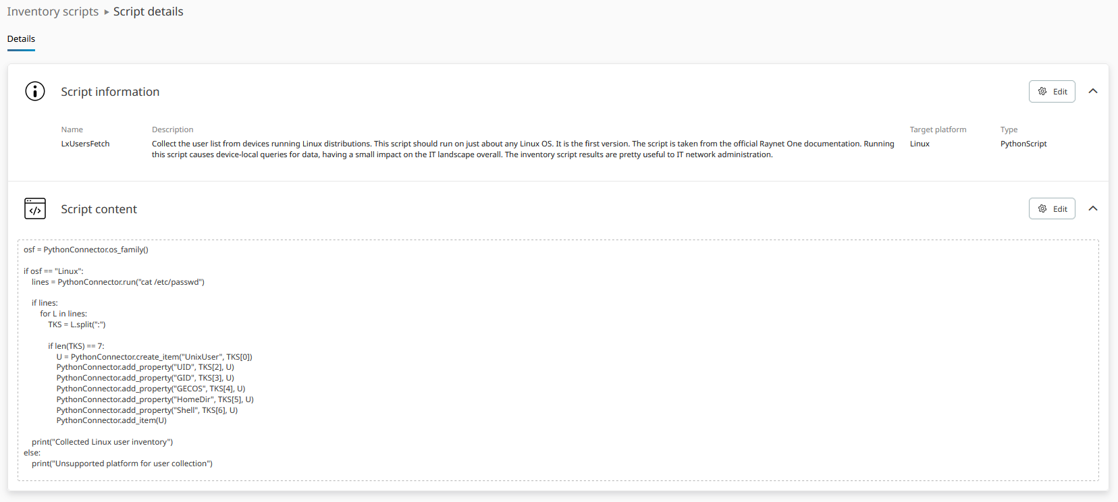Open the Details tab
The height and width of the screenshot is (502, 1118).
[21, 39]
